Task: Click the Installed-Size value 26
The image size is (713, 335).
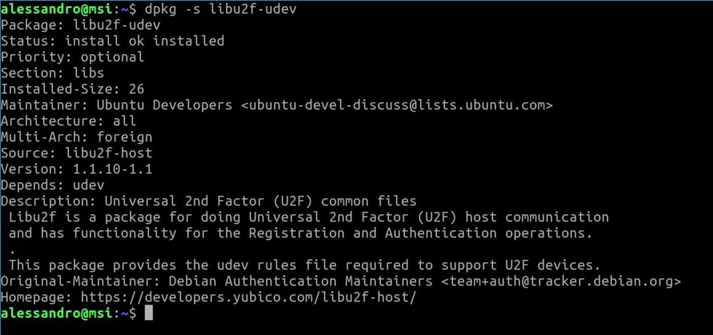Action: (136, 89)
